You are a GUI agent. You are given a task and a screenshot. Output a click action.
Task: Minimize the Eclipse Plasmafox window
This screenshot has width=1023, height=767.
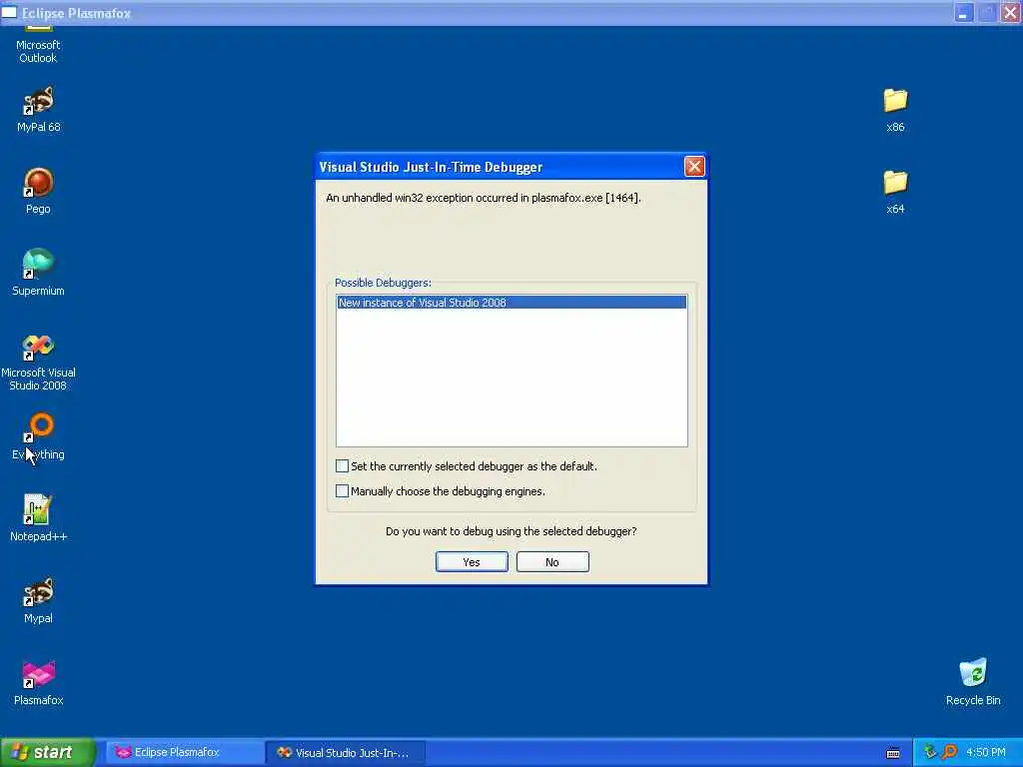[964, 12]
